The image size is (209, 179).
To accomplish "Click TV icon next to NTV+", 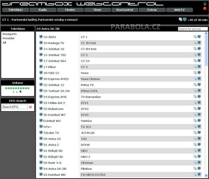I will 41,126.
